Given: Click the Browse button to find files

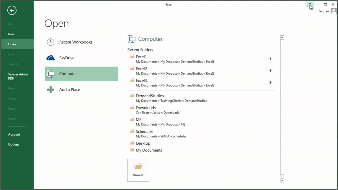Looking at the screenshot, I should click(138, 170).
